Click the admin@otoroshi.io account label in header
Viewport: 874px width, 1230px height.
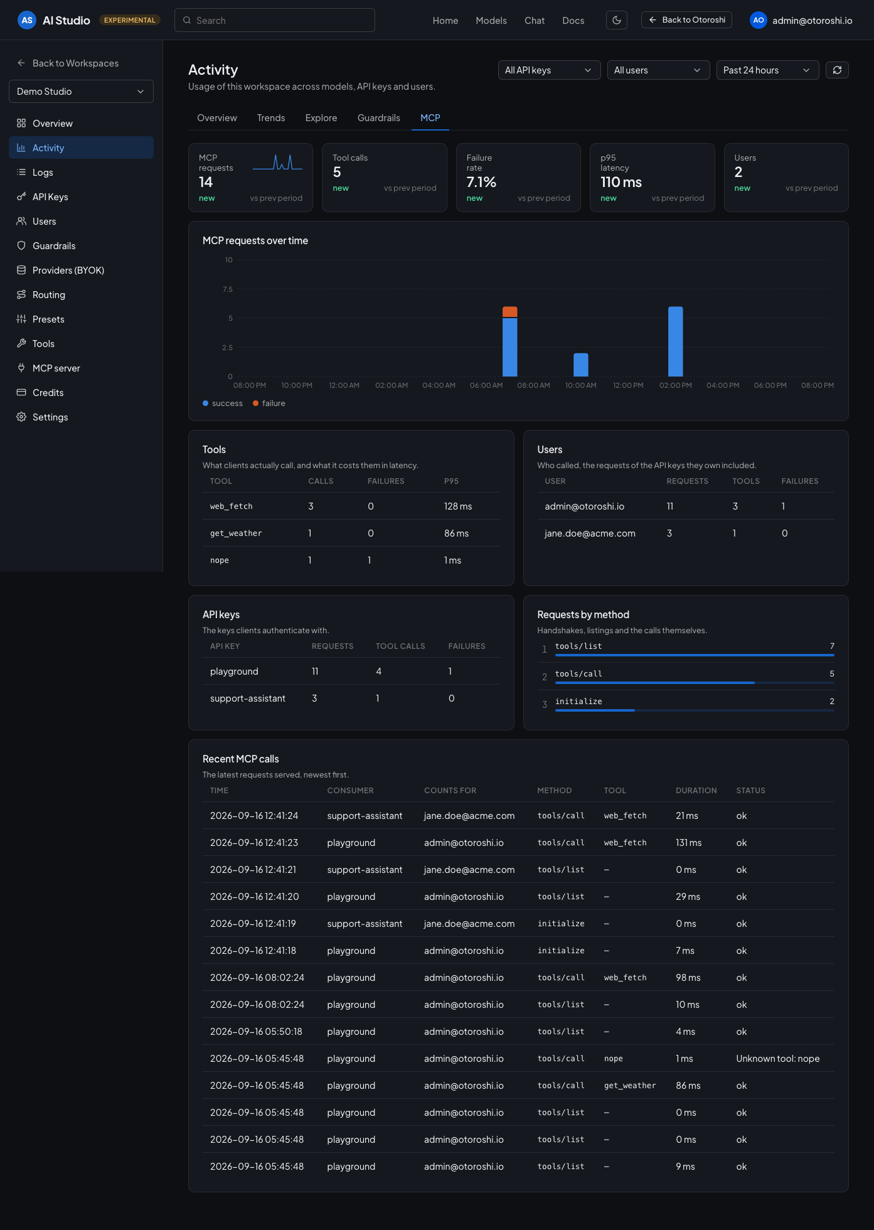tap(812, 20)
